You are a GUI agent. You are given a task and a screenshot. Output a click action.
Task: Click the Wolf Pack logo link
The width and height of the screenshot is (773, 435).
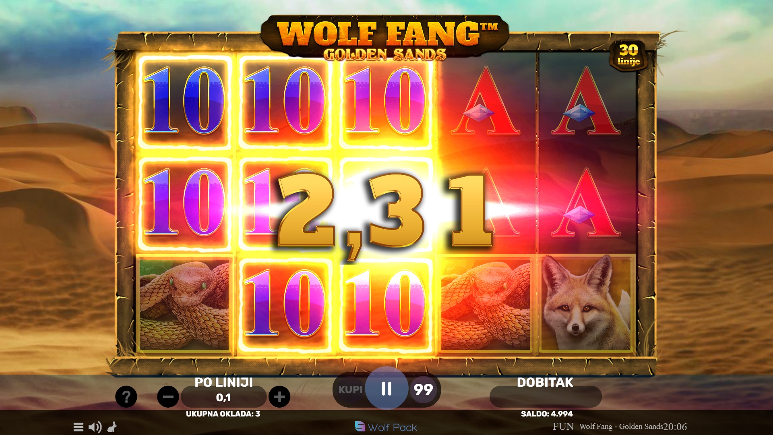pyautogui.click(x=386, y=427)
